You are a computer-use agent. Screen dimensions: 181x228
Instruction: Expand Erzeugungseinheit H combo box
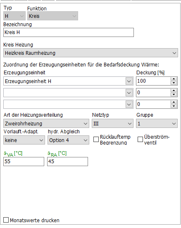(x=68, y=81)
